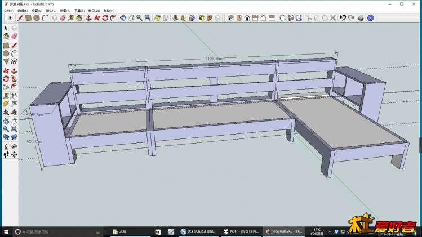
Task: Click Zoom Extents in the top toolbar
Action: (x=148, y=18)
